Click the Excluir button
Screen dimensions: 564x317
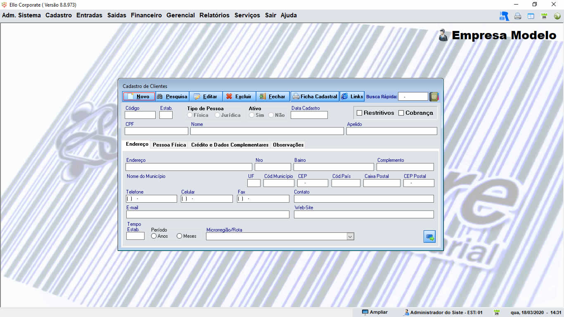point(239,97)
